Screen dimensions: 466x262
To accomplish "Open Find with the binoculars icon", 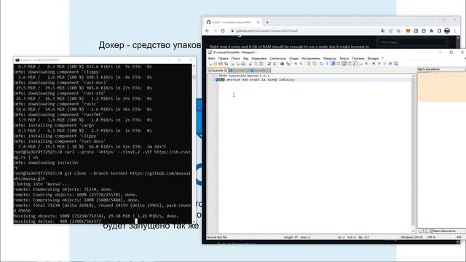I will pyautogui.click(x=283, y=63).
